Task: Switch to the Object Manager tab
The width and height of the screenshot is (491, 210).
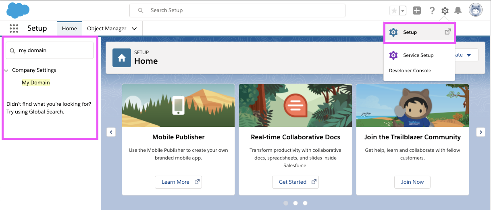Action: [x=106, y=28]
